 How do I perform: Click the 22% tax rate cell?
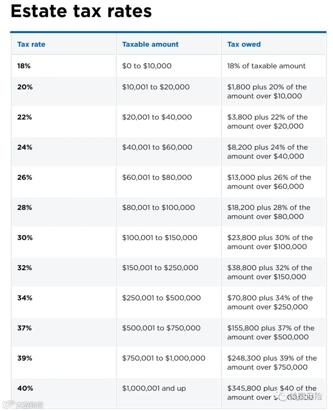(24, 117)
